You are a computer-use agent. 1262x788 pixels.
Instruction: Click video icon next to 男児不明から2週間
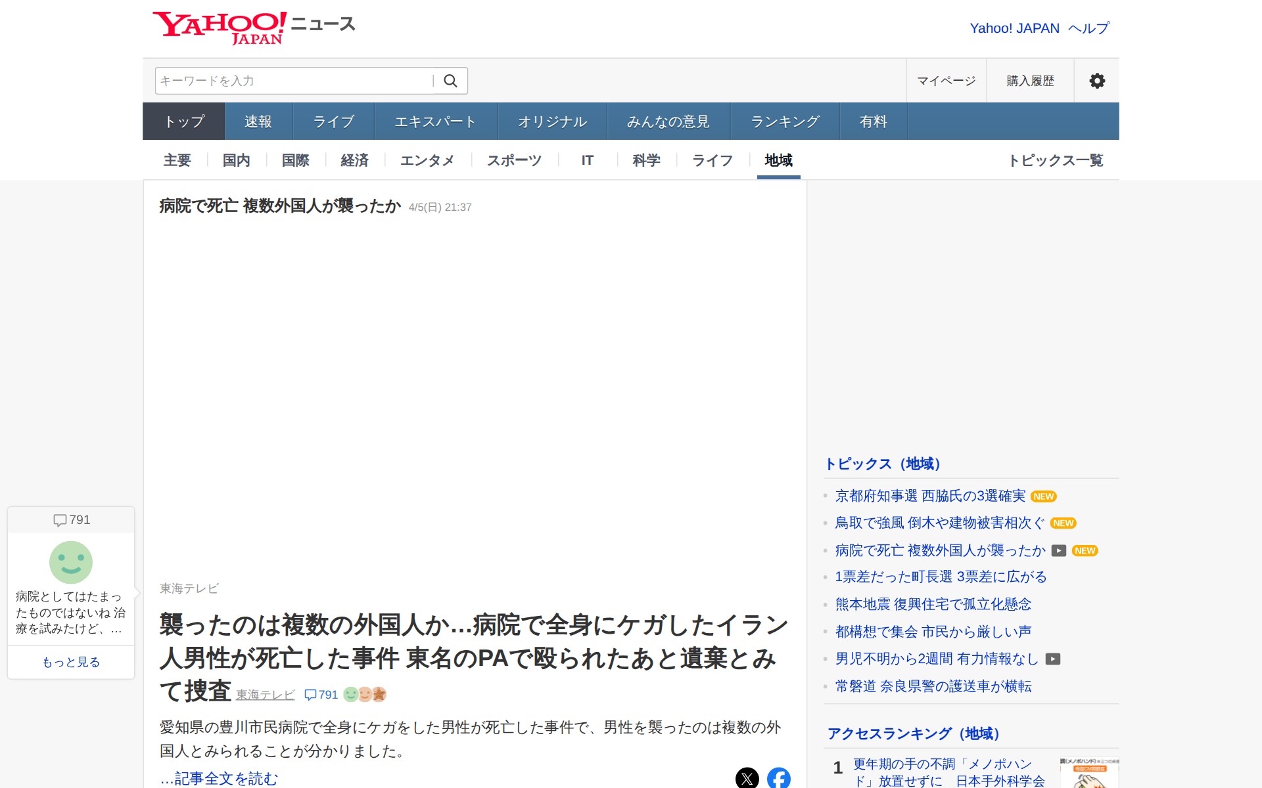(1053, 659)
